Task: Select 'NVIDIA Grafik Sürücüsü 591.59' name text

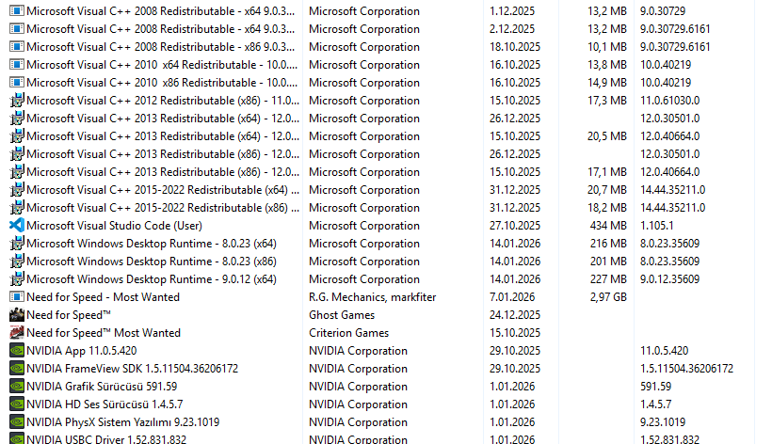Action: coord(102,387)
